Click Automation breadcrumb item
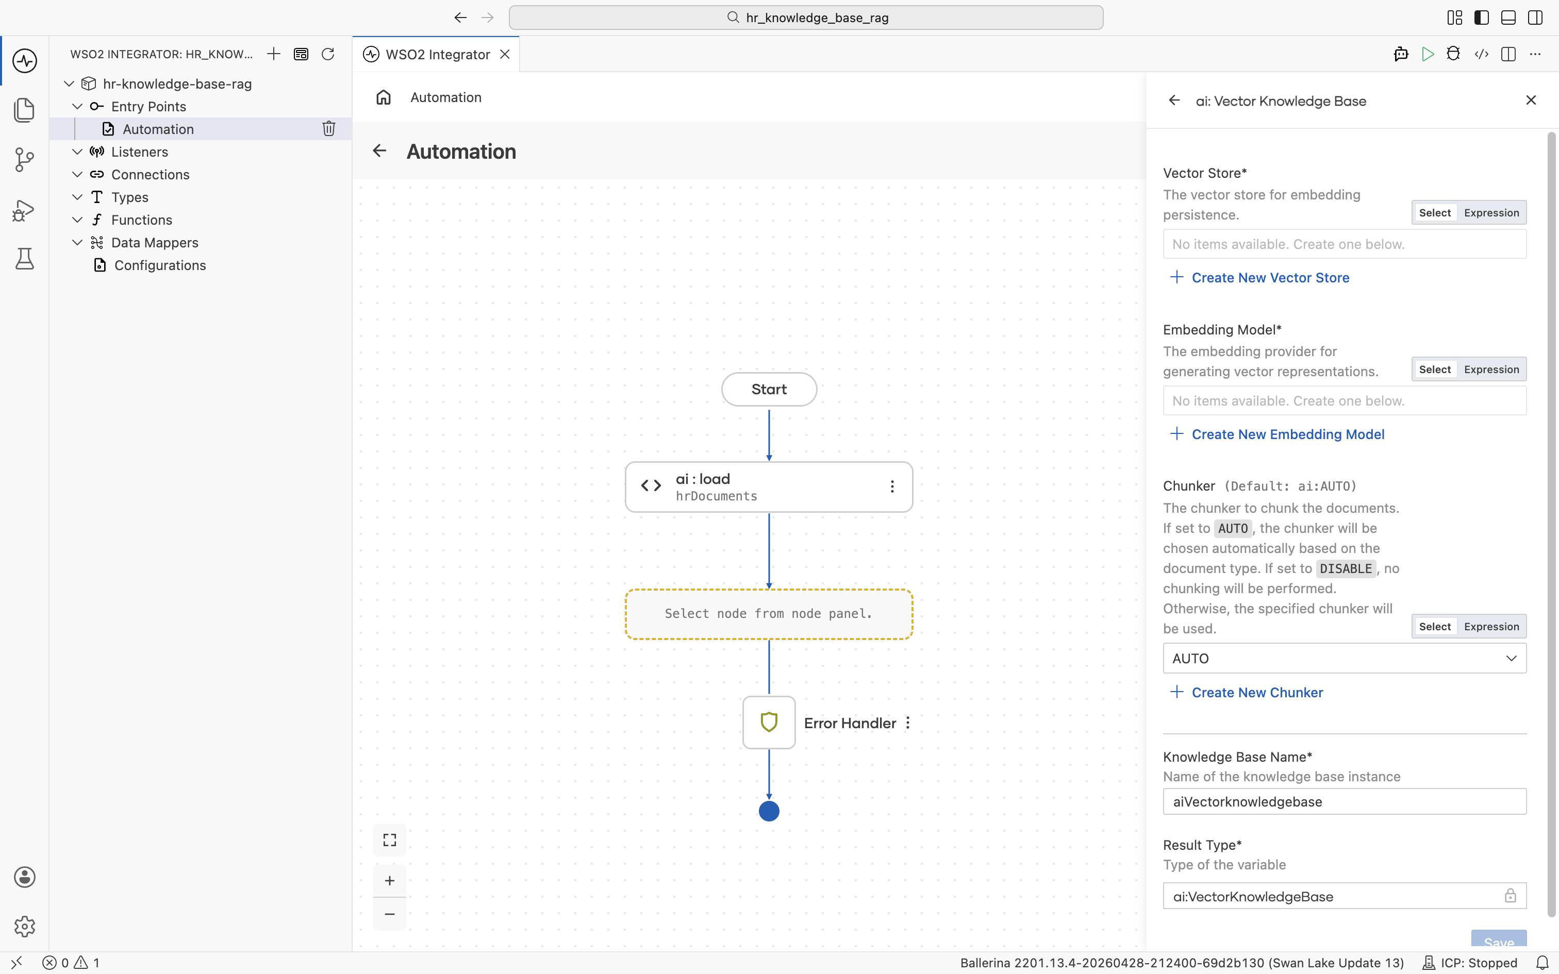1559x974 pixels. (446, 97)
